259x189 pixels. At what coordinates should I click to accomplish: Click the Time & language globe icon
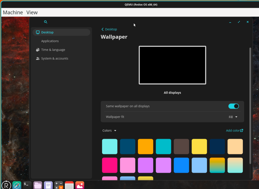tap(38, 50)
